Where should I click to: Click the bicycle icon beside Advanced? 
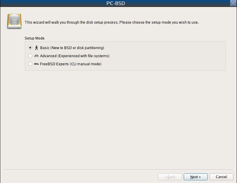[x=37, y=56]
